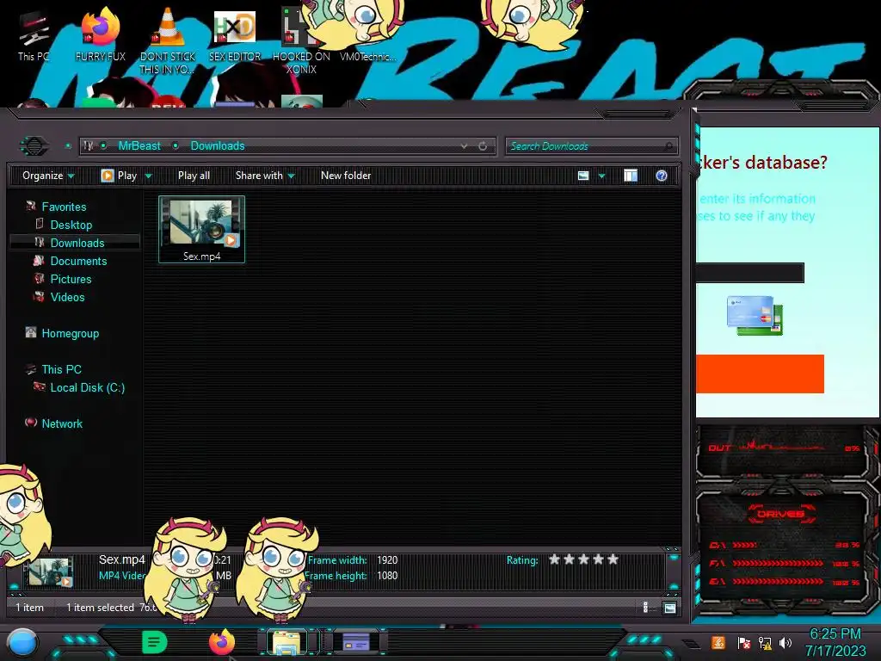Open the purple window app on taskbar
881x661 pixels.
pyautogui.click(x=356, y=642)
